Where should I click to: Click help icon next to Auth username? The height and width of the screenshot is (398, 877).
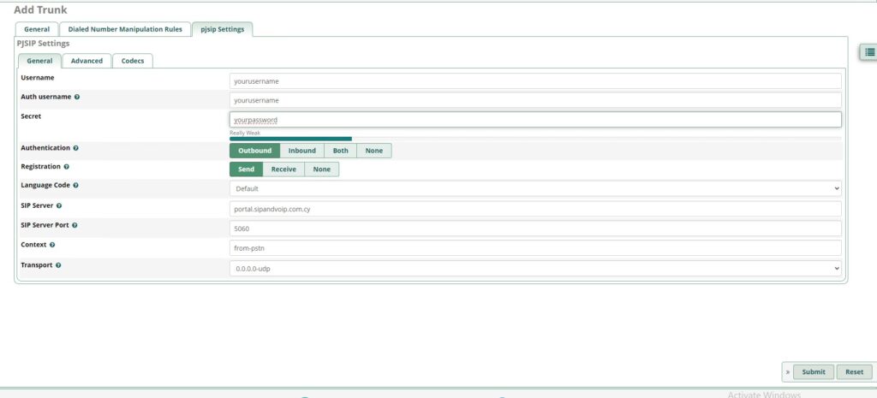77,97
